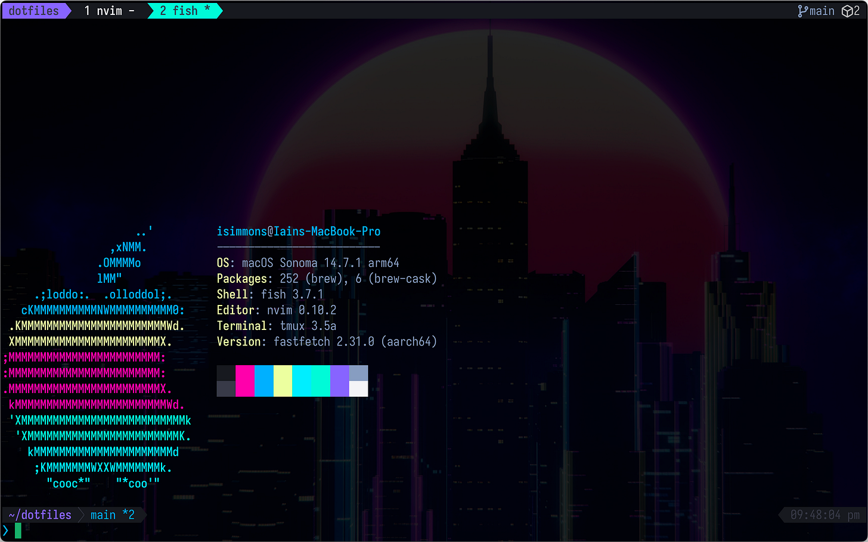Click the pale yellow palette swatch
This screenshot has height=542, width=868.
coord(283,381)
